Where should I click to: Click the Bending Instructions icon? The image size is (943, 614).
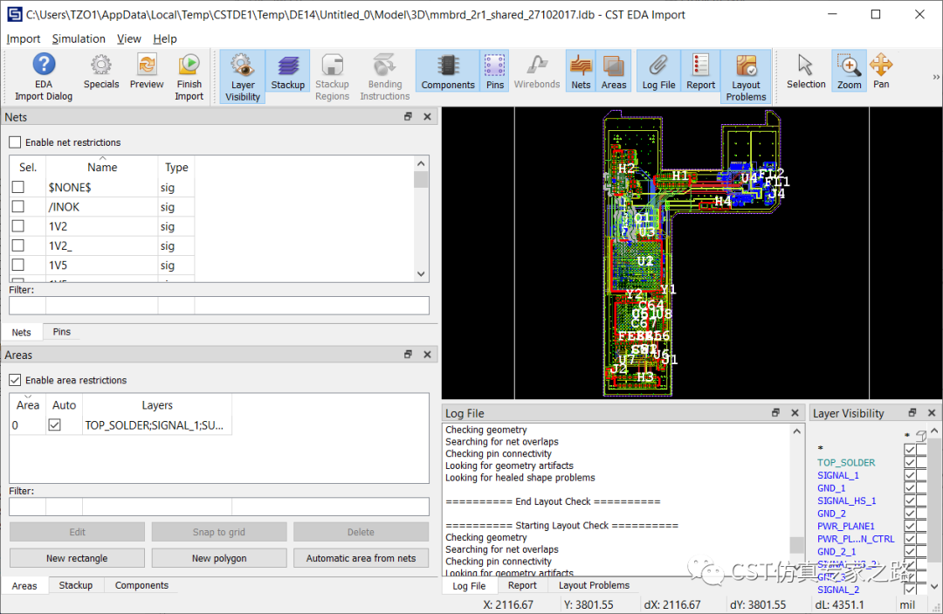[x=385, y=77]
